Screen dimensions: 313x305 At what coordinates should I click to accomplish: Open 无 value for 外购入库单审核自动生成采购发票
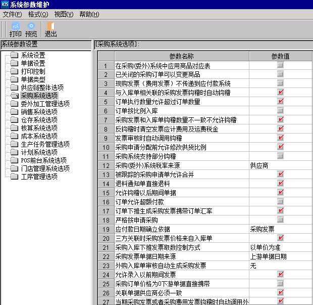pyautogui.click(x=281, y=266)
